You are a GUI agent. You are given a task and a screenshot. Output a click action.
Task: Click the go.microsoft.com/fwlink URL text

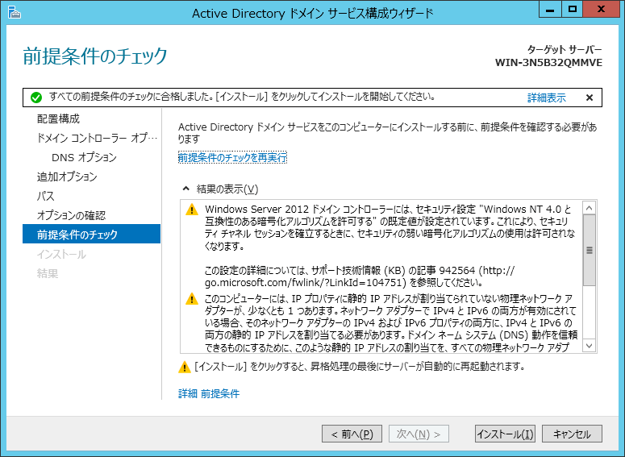point(305,283)
